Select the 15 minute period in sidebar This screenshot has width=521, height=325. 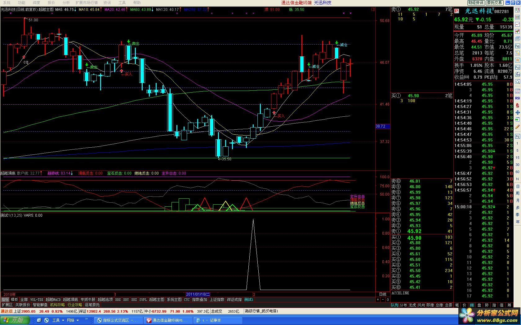(x=518, y=158)
